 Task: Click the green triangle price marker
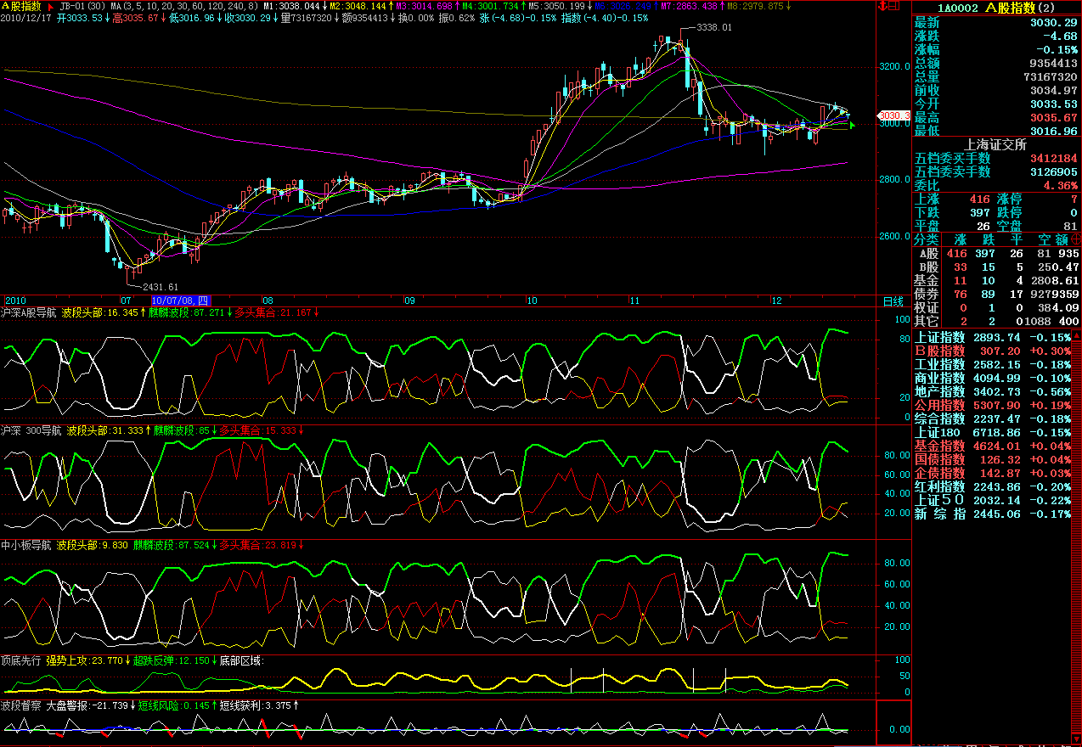coord(853,126)
